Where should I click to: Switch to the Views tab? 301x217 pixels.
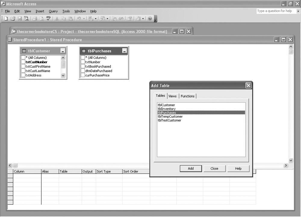(172, 96)
